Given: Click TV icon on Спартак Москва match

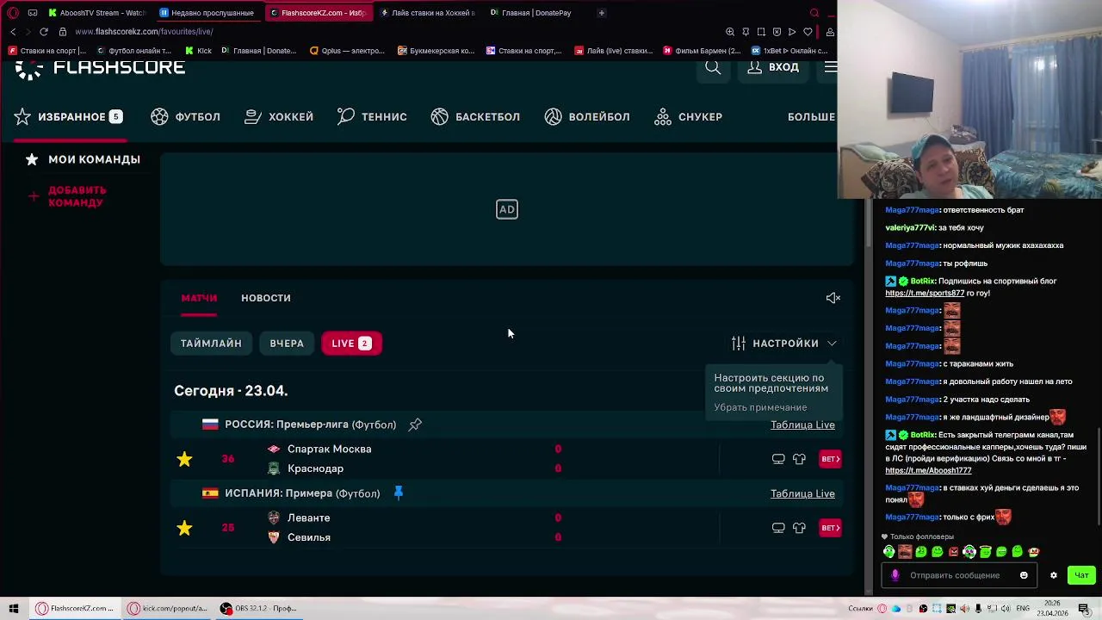Looking at the screenshot, I should click(x=778, y=459).
